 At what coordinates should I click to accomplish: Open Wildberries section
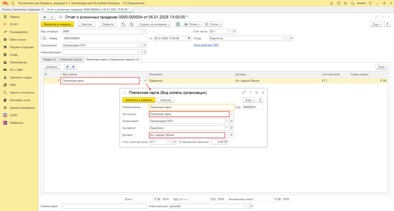16,123
